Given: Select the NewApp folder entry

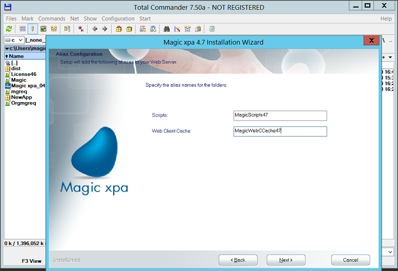Looking at the screenshot, I should point(18,97).
